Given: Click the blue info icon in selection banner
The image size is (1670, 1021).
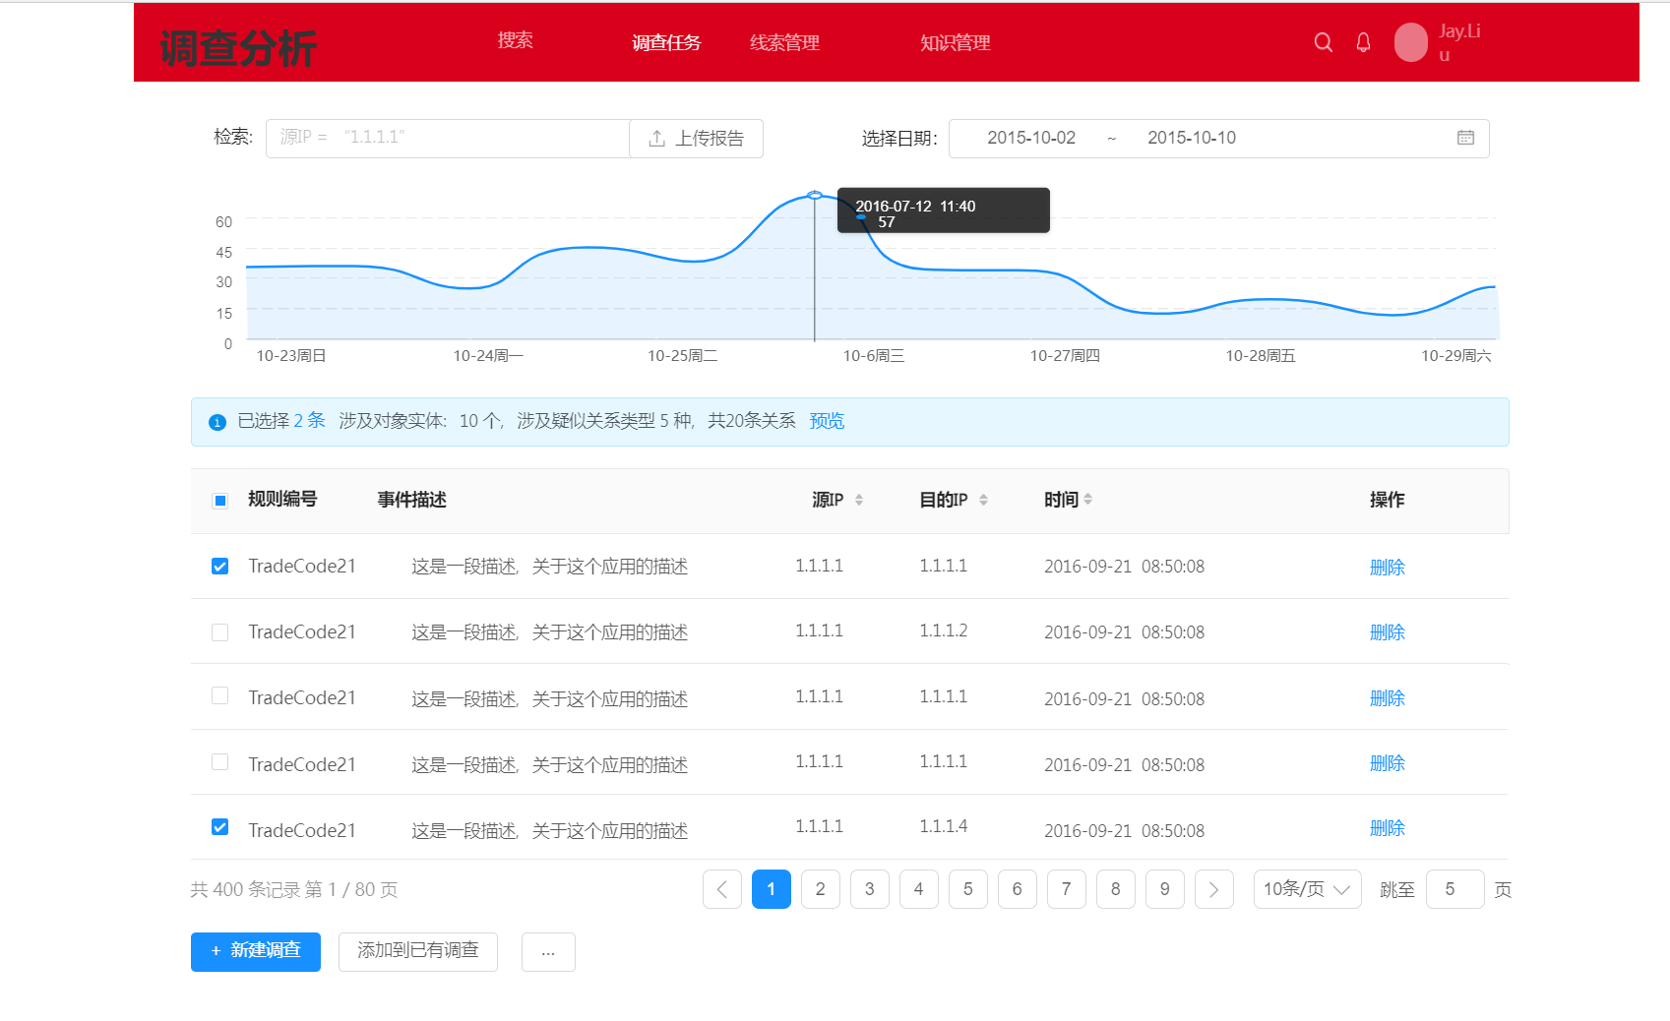Looking at the screenshot, I should click(217, 422).
